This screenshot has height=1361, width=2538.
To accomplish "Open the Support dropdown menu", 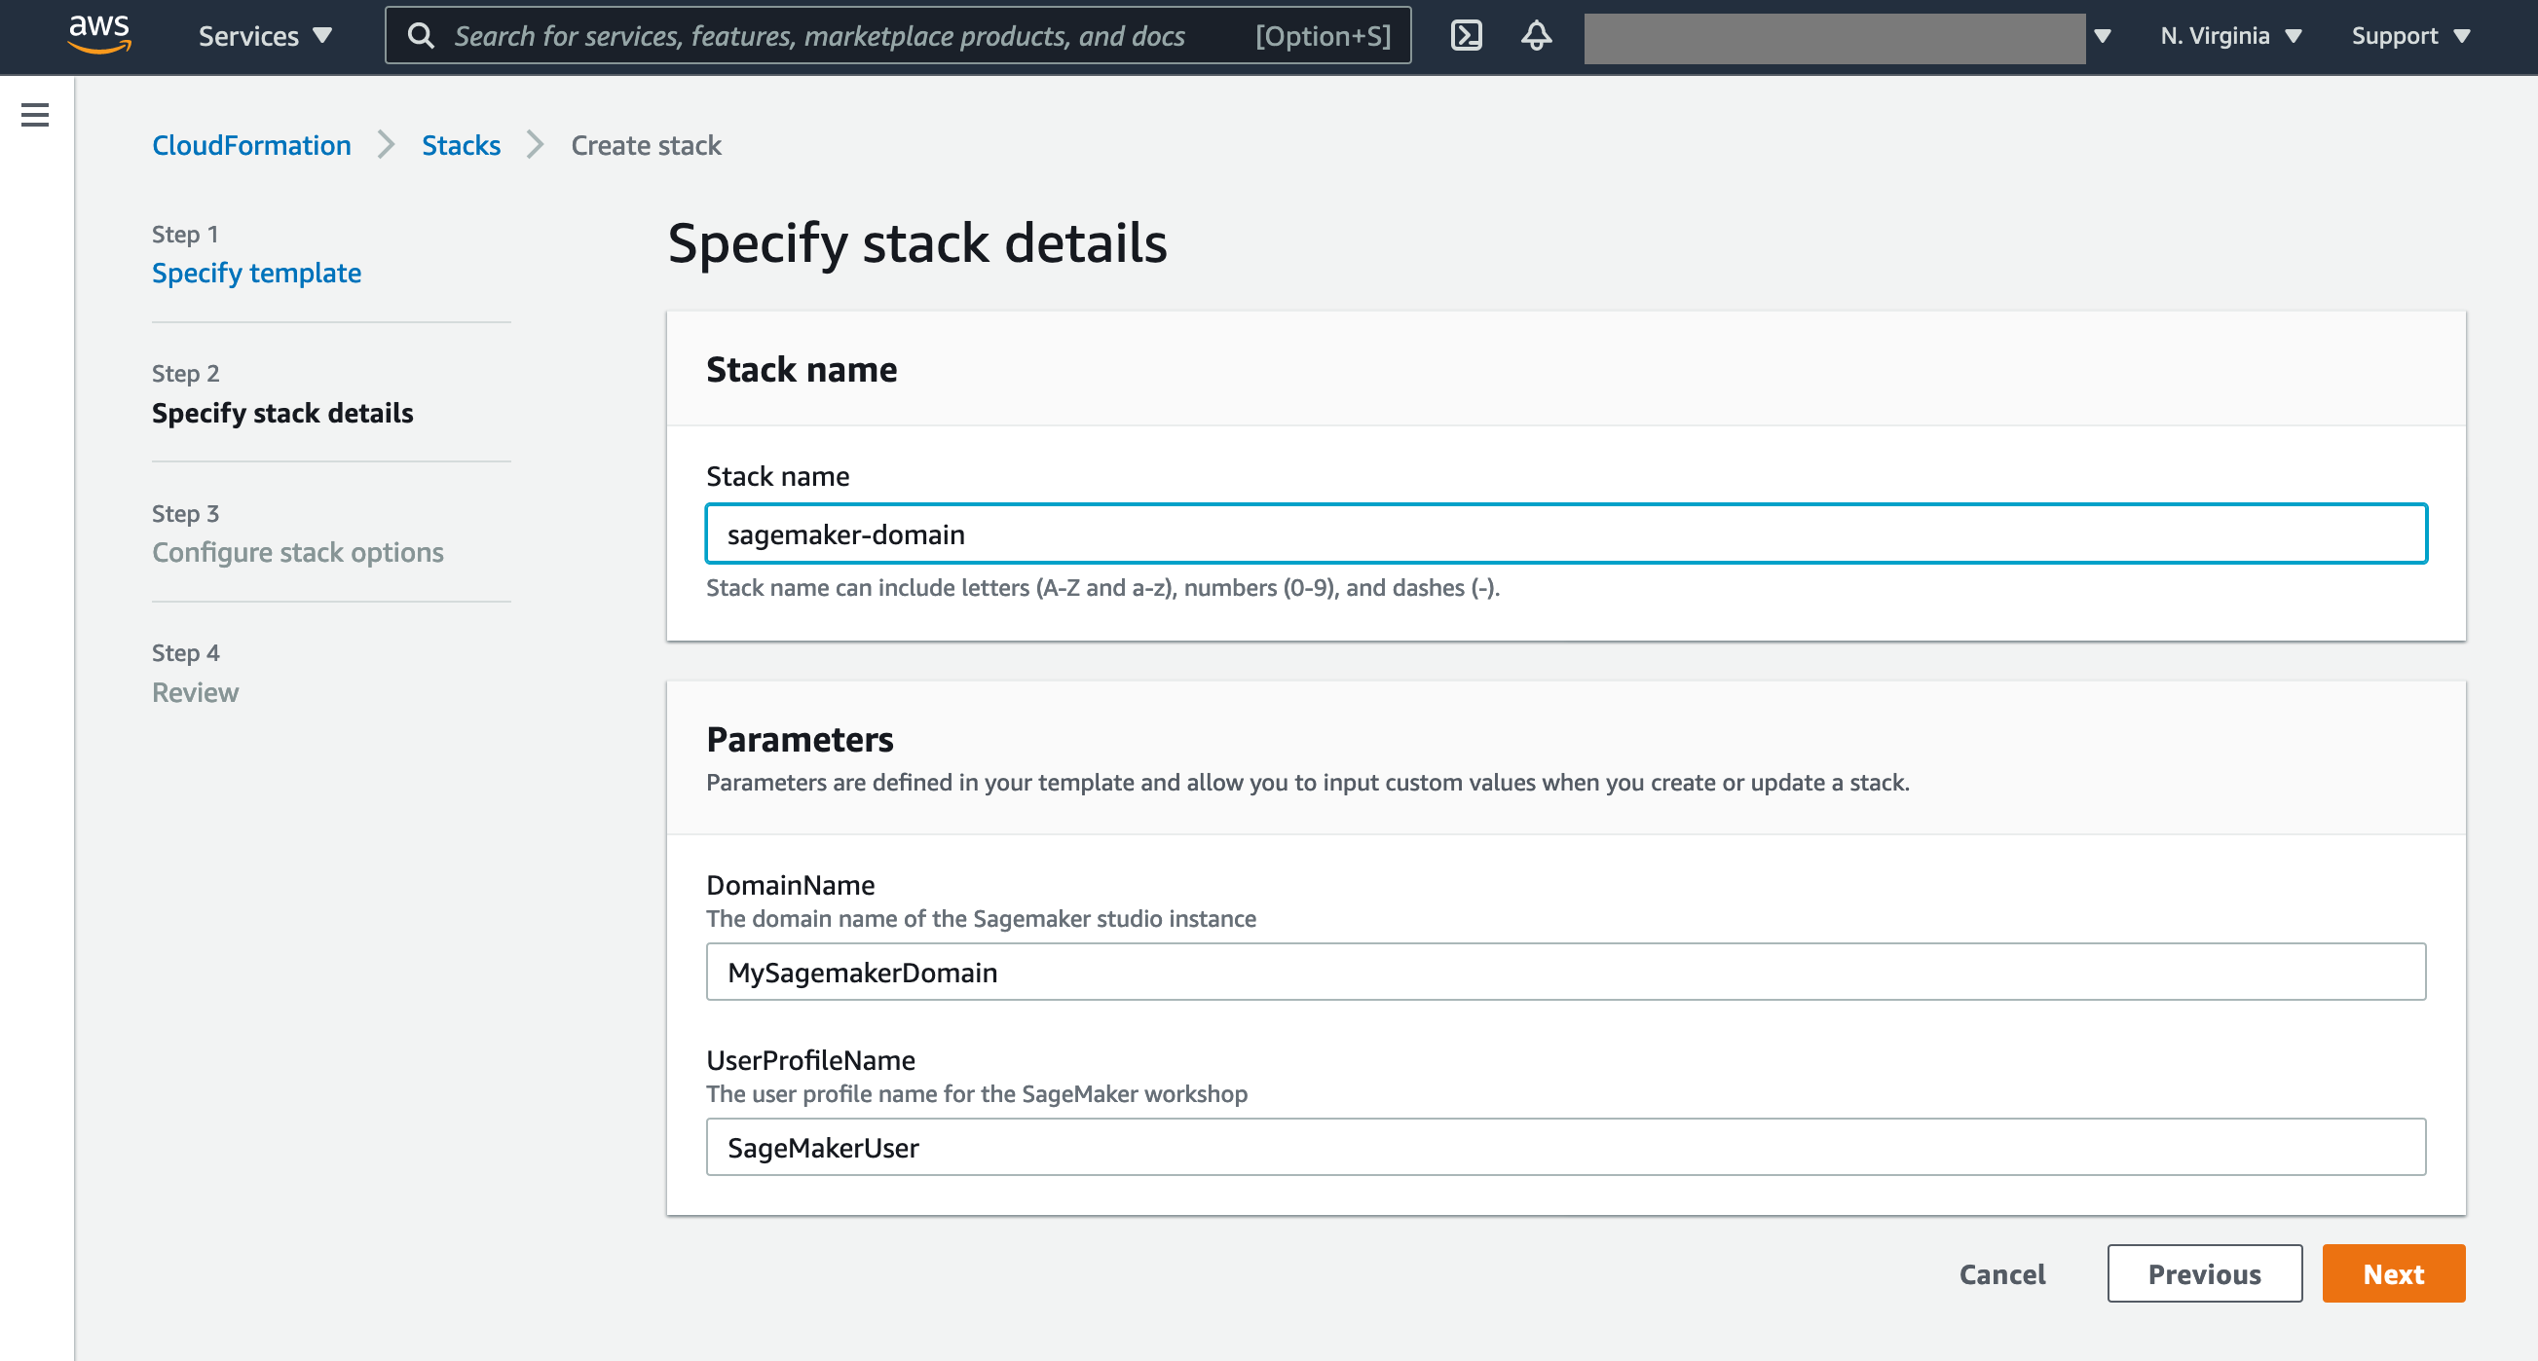I will 2409,35.
